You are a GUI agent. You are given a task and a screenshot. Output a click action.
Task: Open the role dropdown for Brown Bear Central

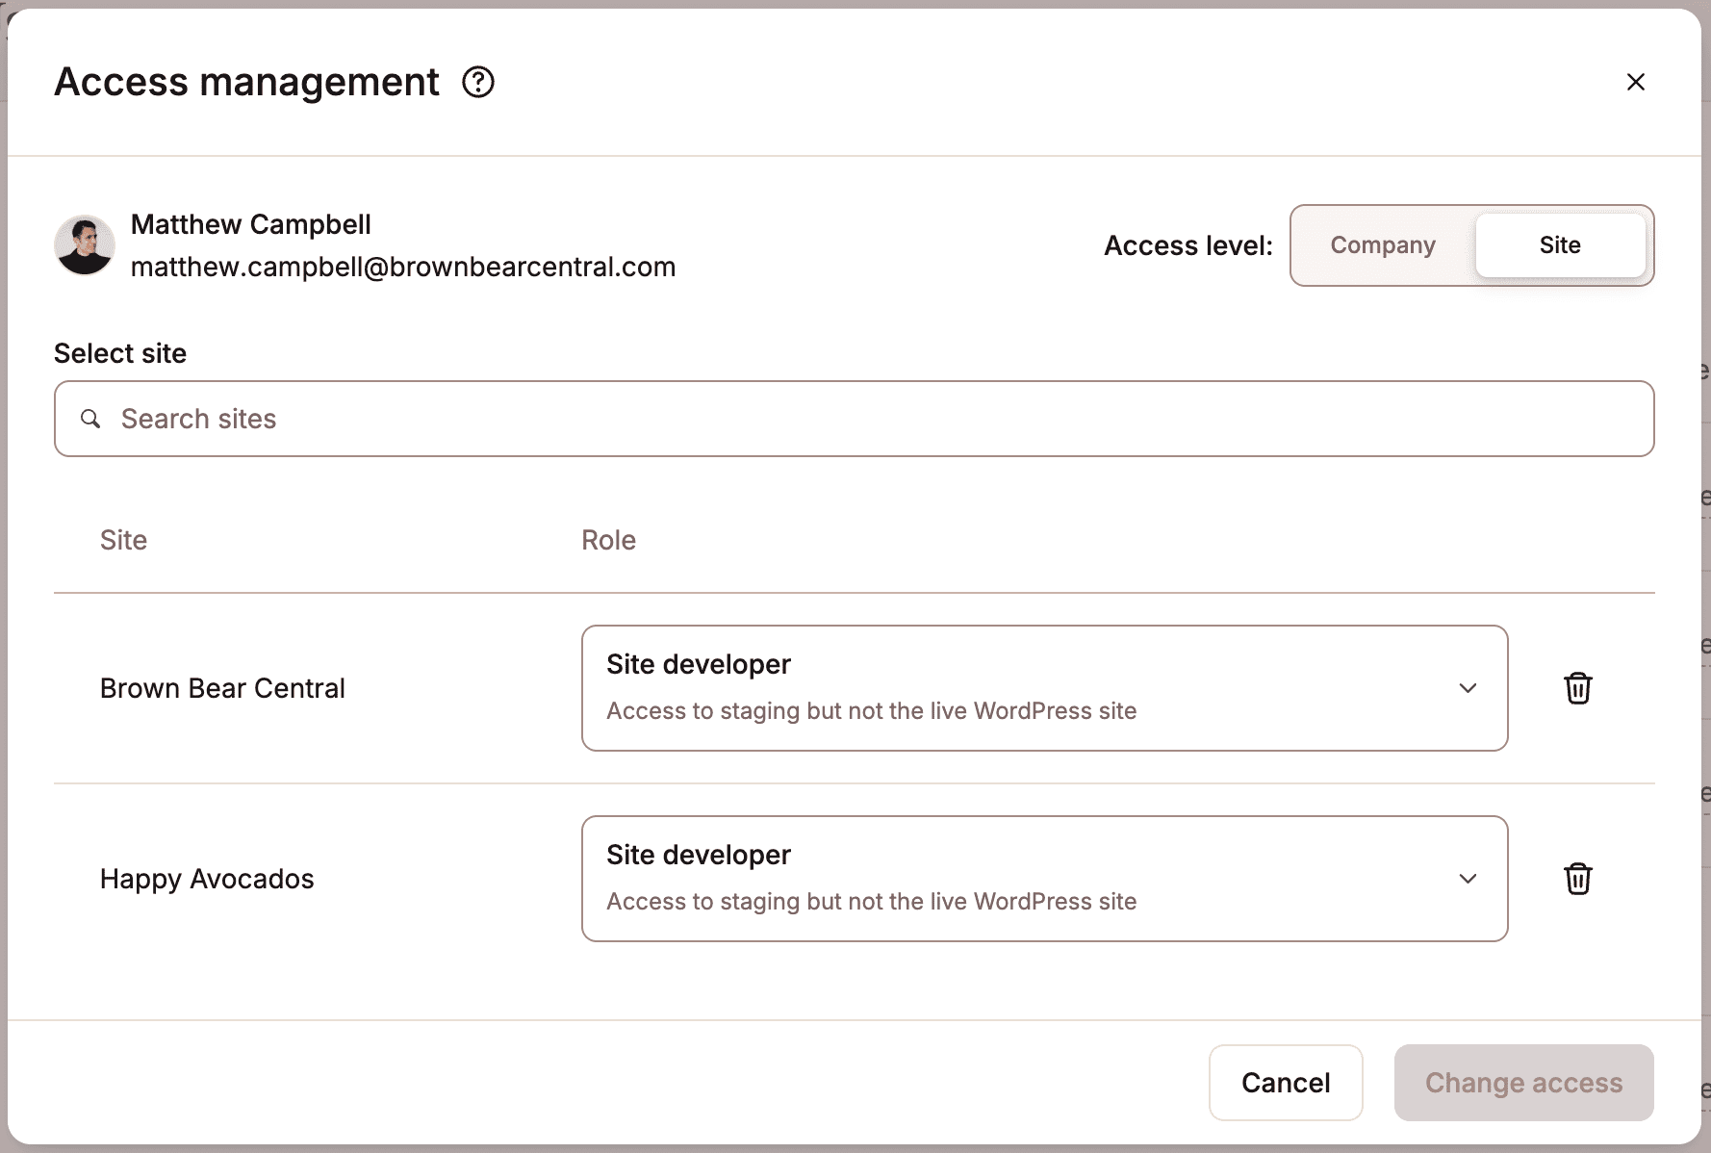pyautogui.click(x=1043, y=688)
